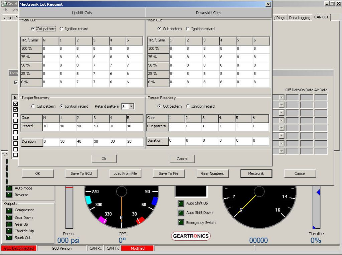This screenshot has width=342, height=255.
Task: Select Cut pattern for Upshift Torque Recovery
Action: click(x=33, y=106)
